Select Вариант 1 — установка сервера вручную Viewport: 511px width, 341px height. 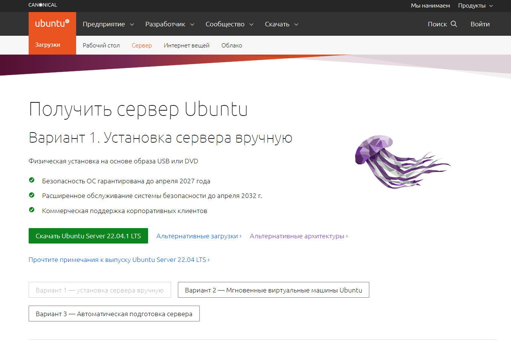[100, 290]
